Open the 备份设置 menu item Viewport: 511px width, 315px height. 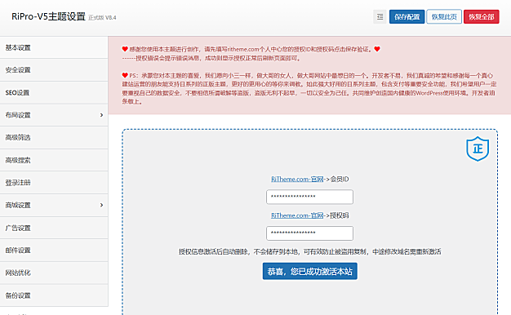click(54, 295)
